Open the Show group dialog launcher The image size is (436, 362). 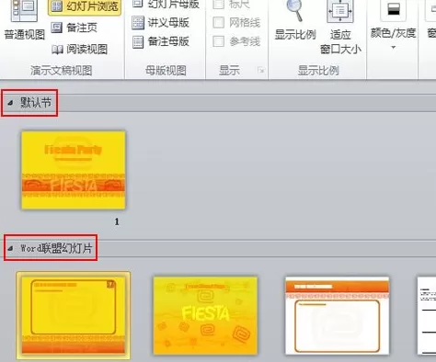click(261, 71)
